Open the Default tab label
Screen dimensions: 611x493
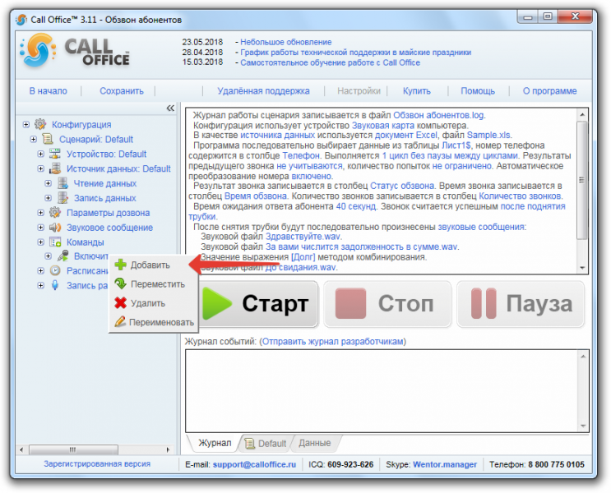(272, 444)
